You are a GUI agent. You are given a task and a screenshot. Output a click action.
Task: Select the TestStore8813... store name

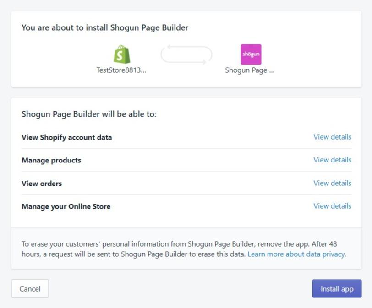click(121, 70)
